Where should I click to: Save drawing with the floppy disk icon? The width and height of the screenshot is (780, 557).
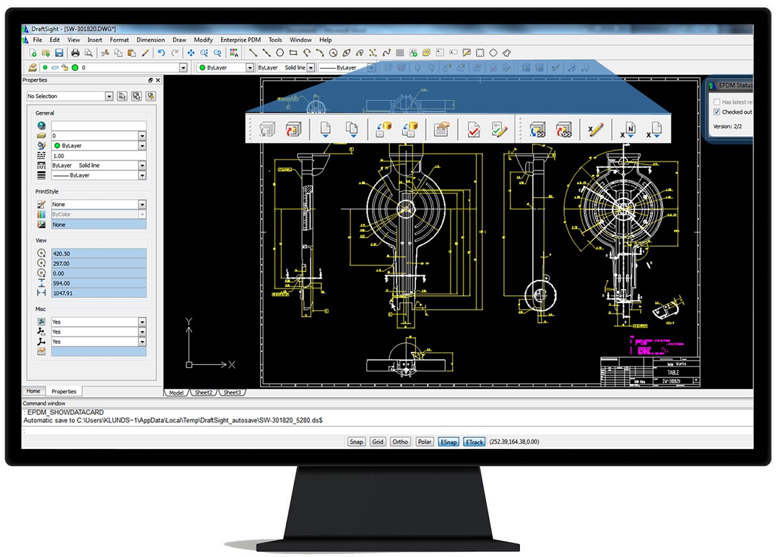point(58,53)
